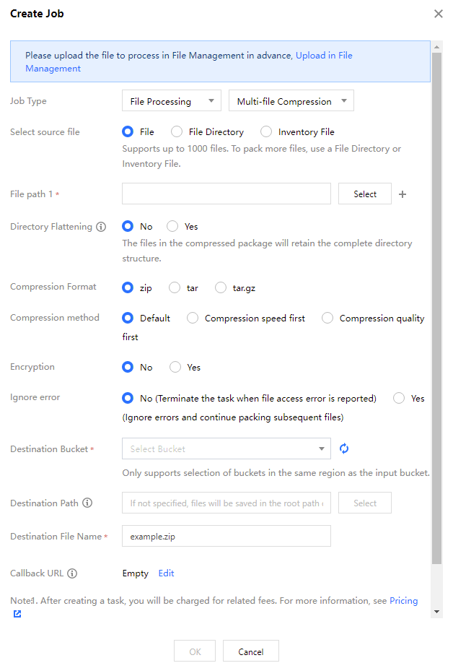This screenshot has width=453, height=663.
Task: Click the Destination File Name field
Action: point(226,537)
